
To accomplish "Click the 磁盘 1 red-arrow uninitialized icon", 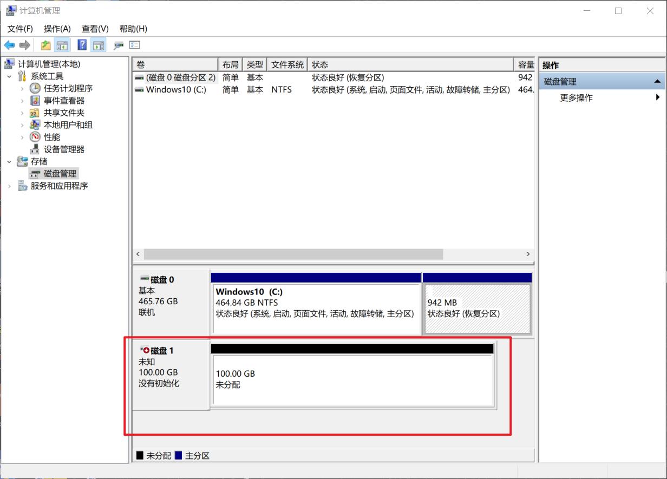I will pyautogui.click(x=144, y=350).
